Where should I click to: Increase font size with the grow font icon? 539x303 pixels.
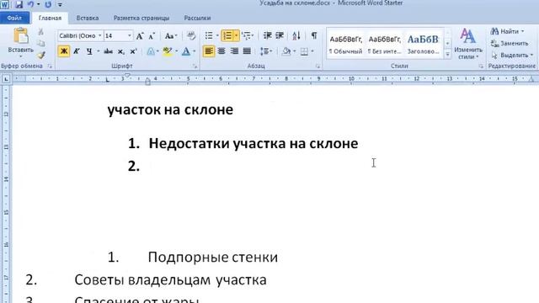(x=140, y=35)
